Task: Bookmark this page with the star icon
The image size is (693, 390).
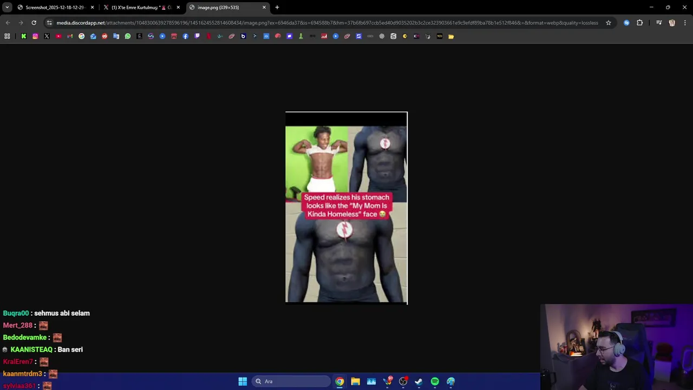Action: tap(609, 23)
